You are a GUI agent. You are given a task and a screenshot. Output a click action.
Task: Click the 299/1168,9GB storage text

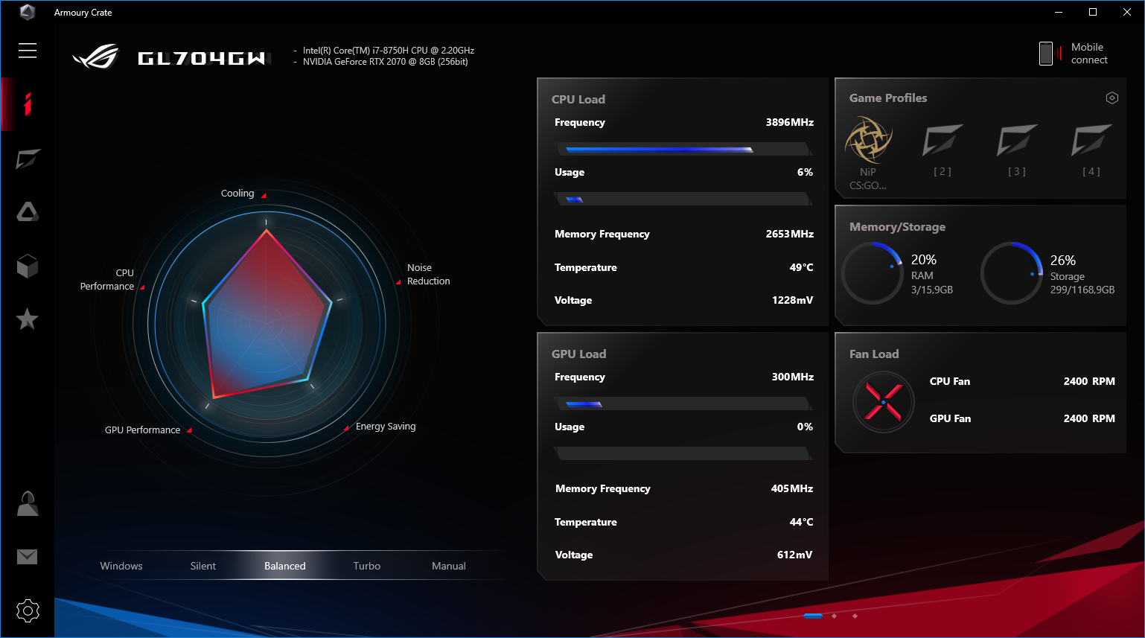[1082, 290]
